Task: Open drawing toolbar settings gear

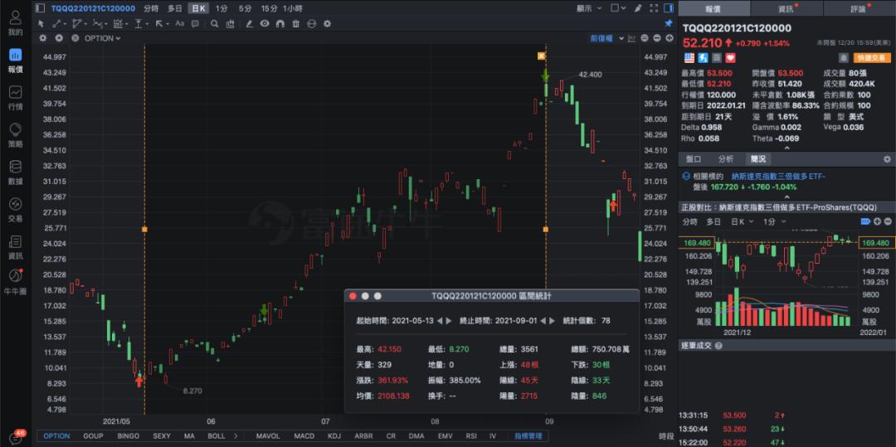Action: coord(327,23)
